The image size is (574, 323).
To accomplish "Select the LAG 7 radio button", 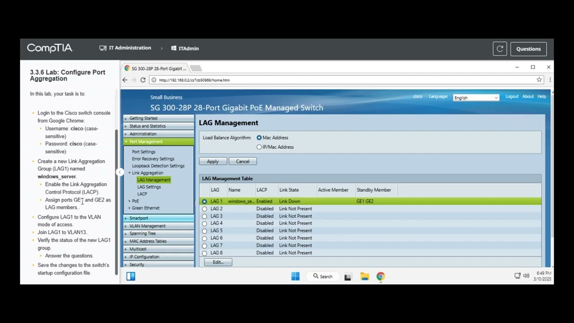I will (204, 245).
